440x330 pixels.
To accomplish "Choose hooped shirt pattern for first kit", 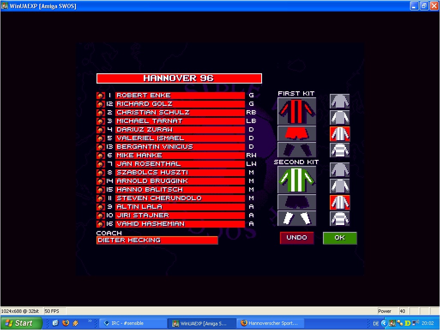I will tap(340, 150).
